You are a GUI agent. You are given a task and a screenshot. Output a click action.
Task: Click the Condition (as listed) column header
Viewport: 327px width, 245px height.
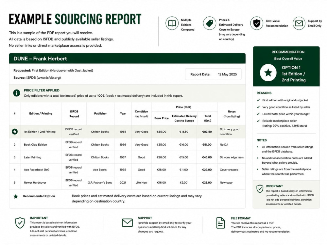click(141, 114)
